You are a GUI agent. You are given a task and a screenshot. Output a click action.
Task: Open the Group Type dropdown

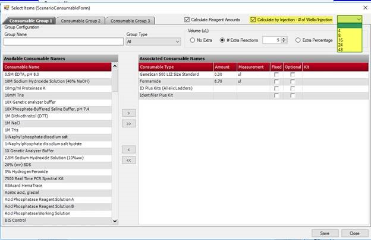point(153,41)
